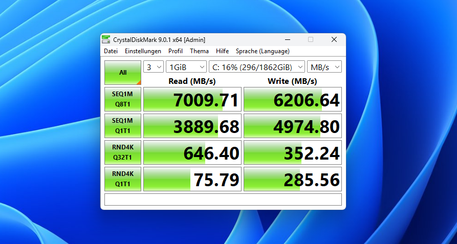Start the RND4K Q32T1 benchmark
The height and width of the screenshot is (244, 457).
coord(123,152)
